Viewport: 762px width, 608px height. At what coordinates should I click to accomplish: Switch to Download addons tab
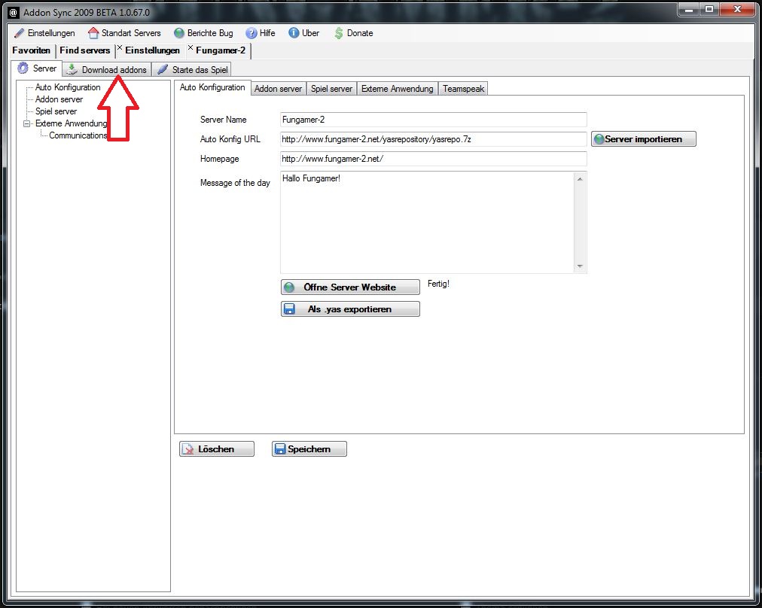pos(106,70)
